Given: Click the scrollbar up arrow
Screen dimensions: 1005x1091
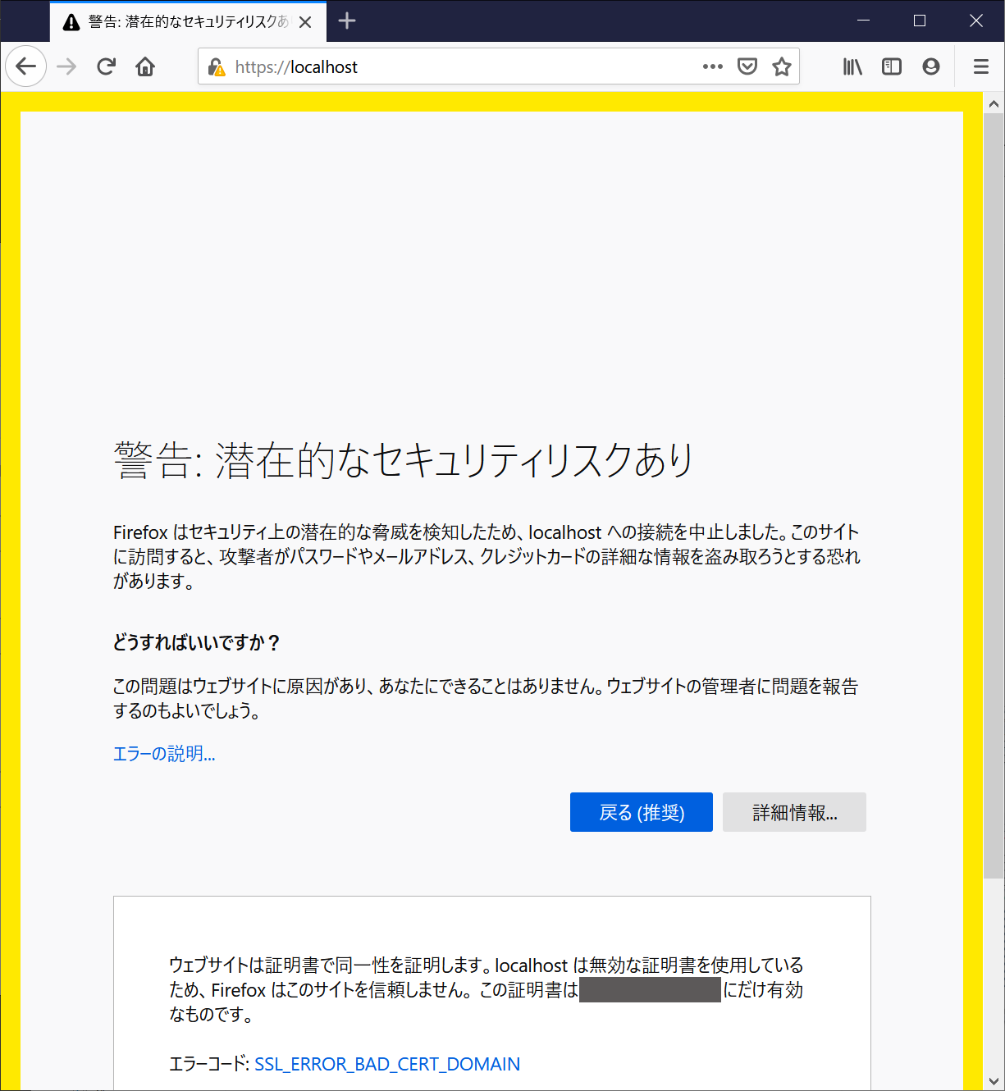Looking at the screenshot, I should (x=994, y=103).
